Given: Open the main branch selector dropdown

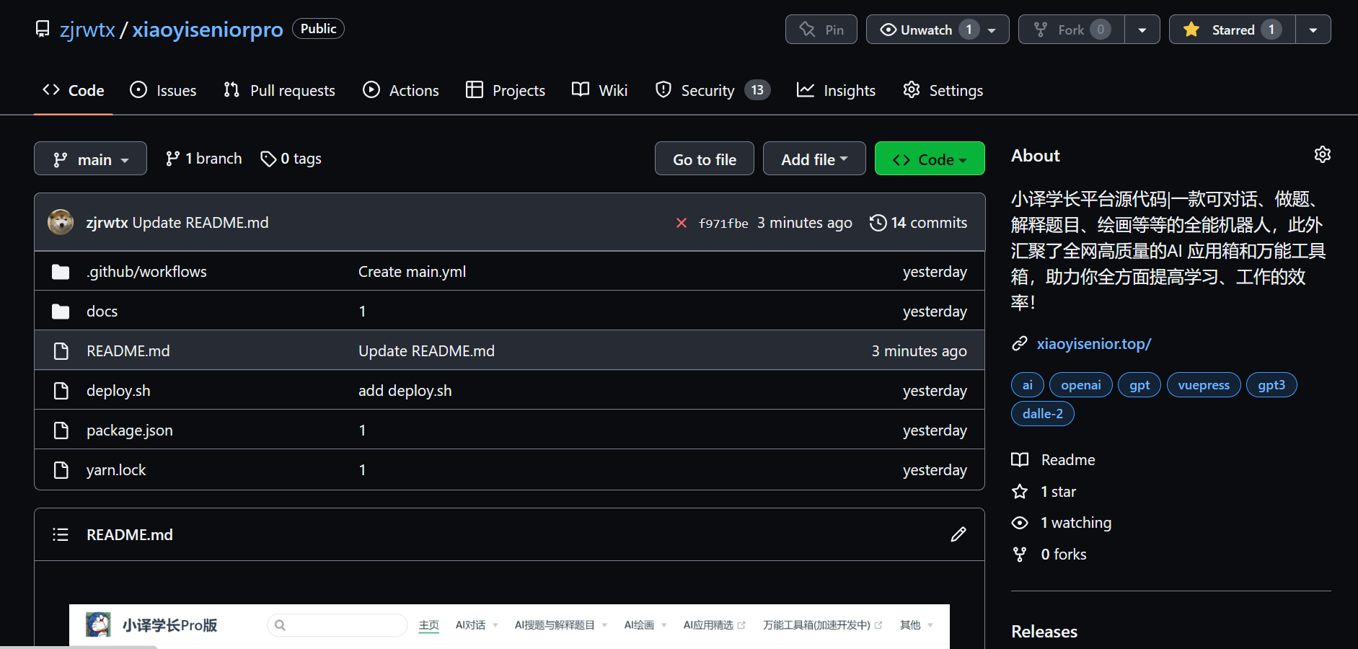Looking at the screenshot, I should pyautogui.click(x=90, y=159).
